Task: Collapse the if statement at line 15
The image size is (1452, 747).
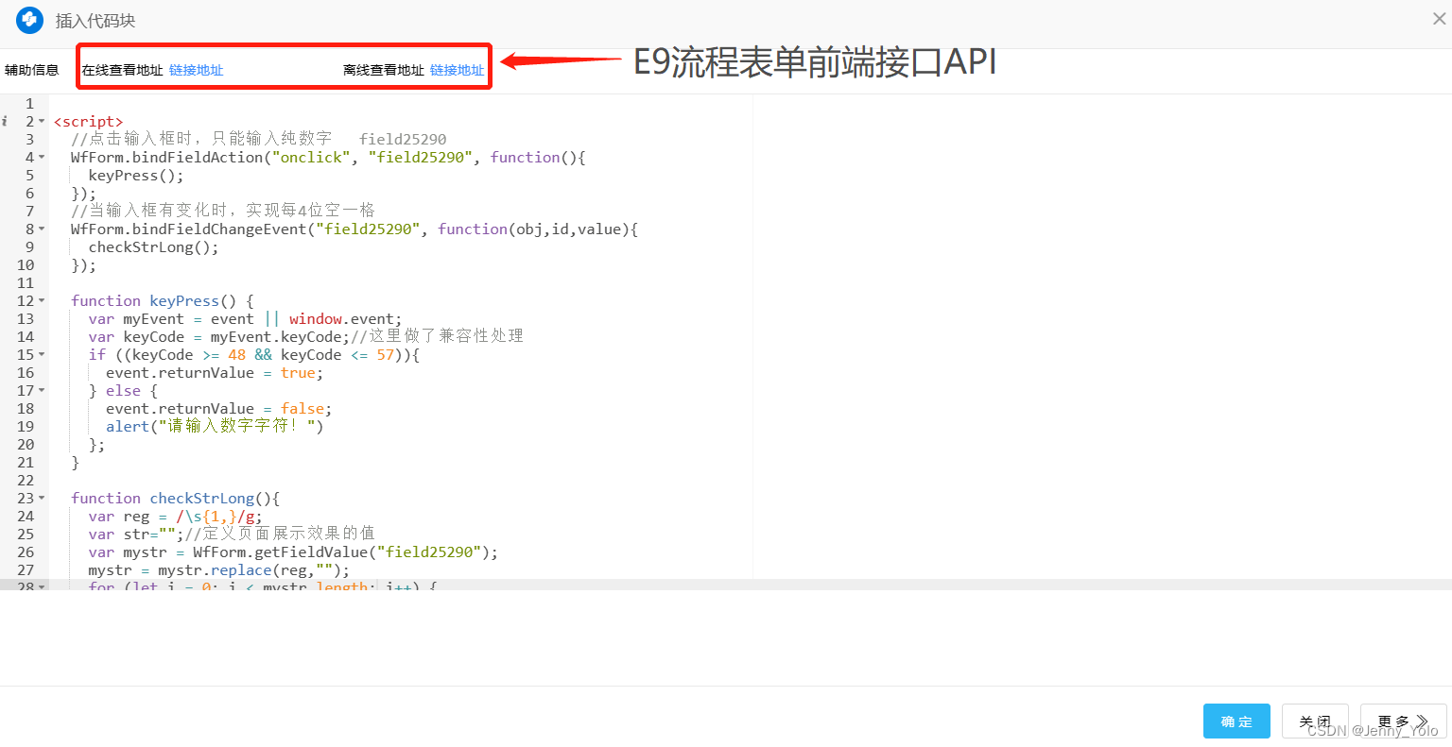Action: pyautogui.click(x=42, y=354)
